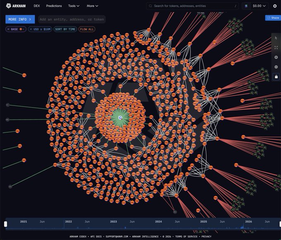Select the central Coinbase node
281x240 pixels.
click(120, 118)
